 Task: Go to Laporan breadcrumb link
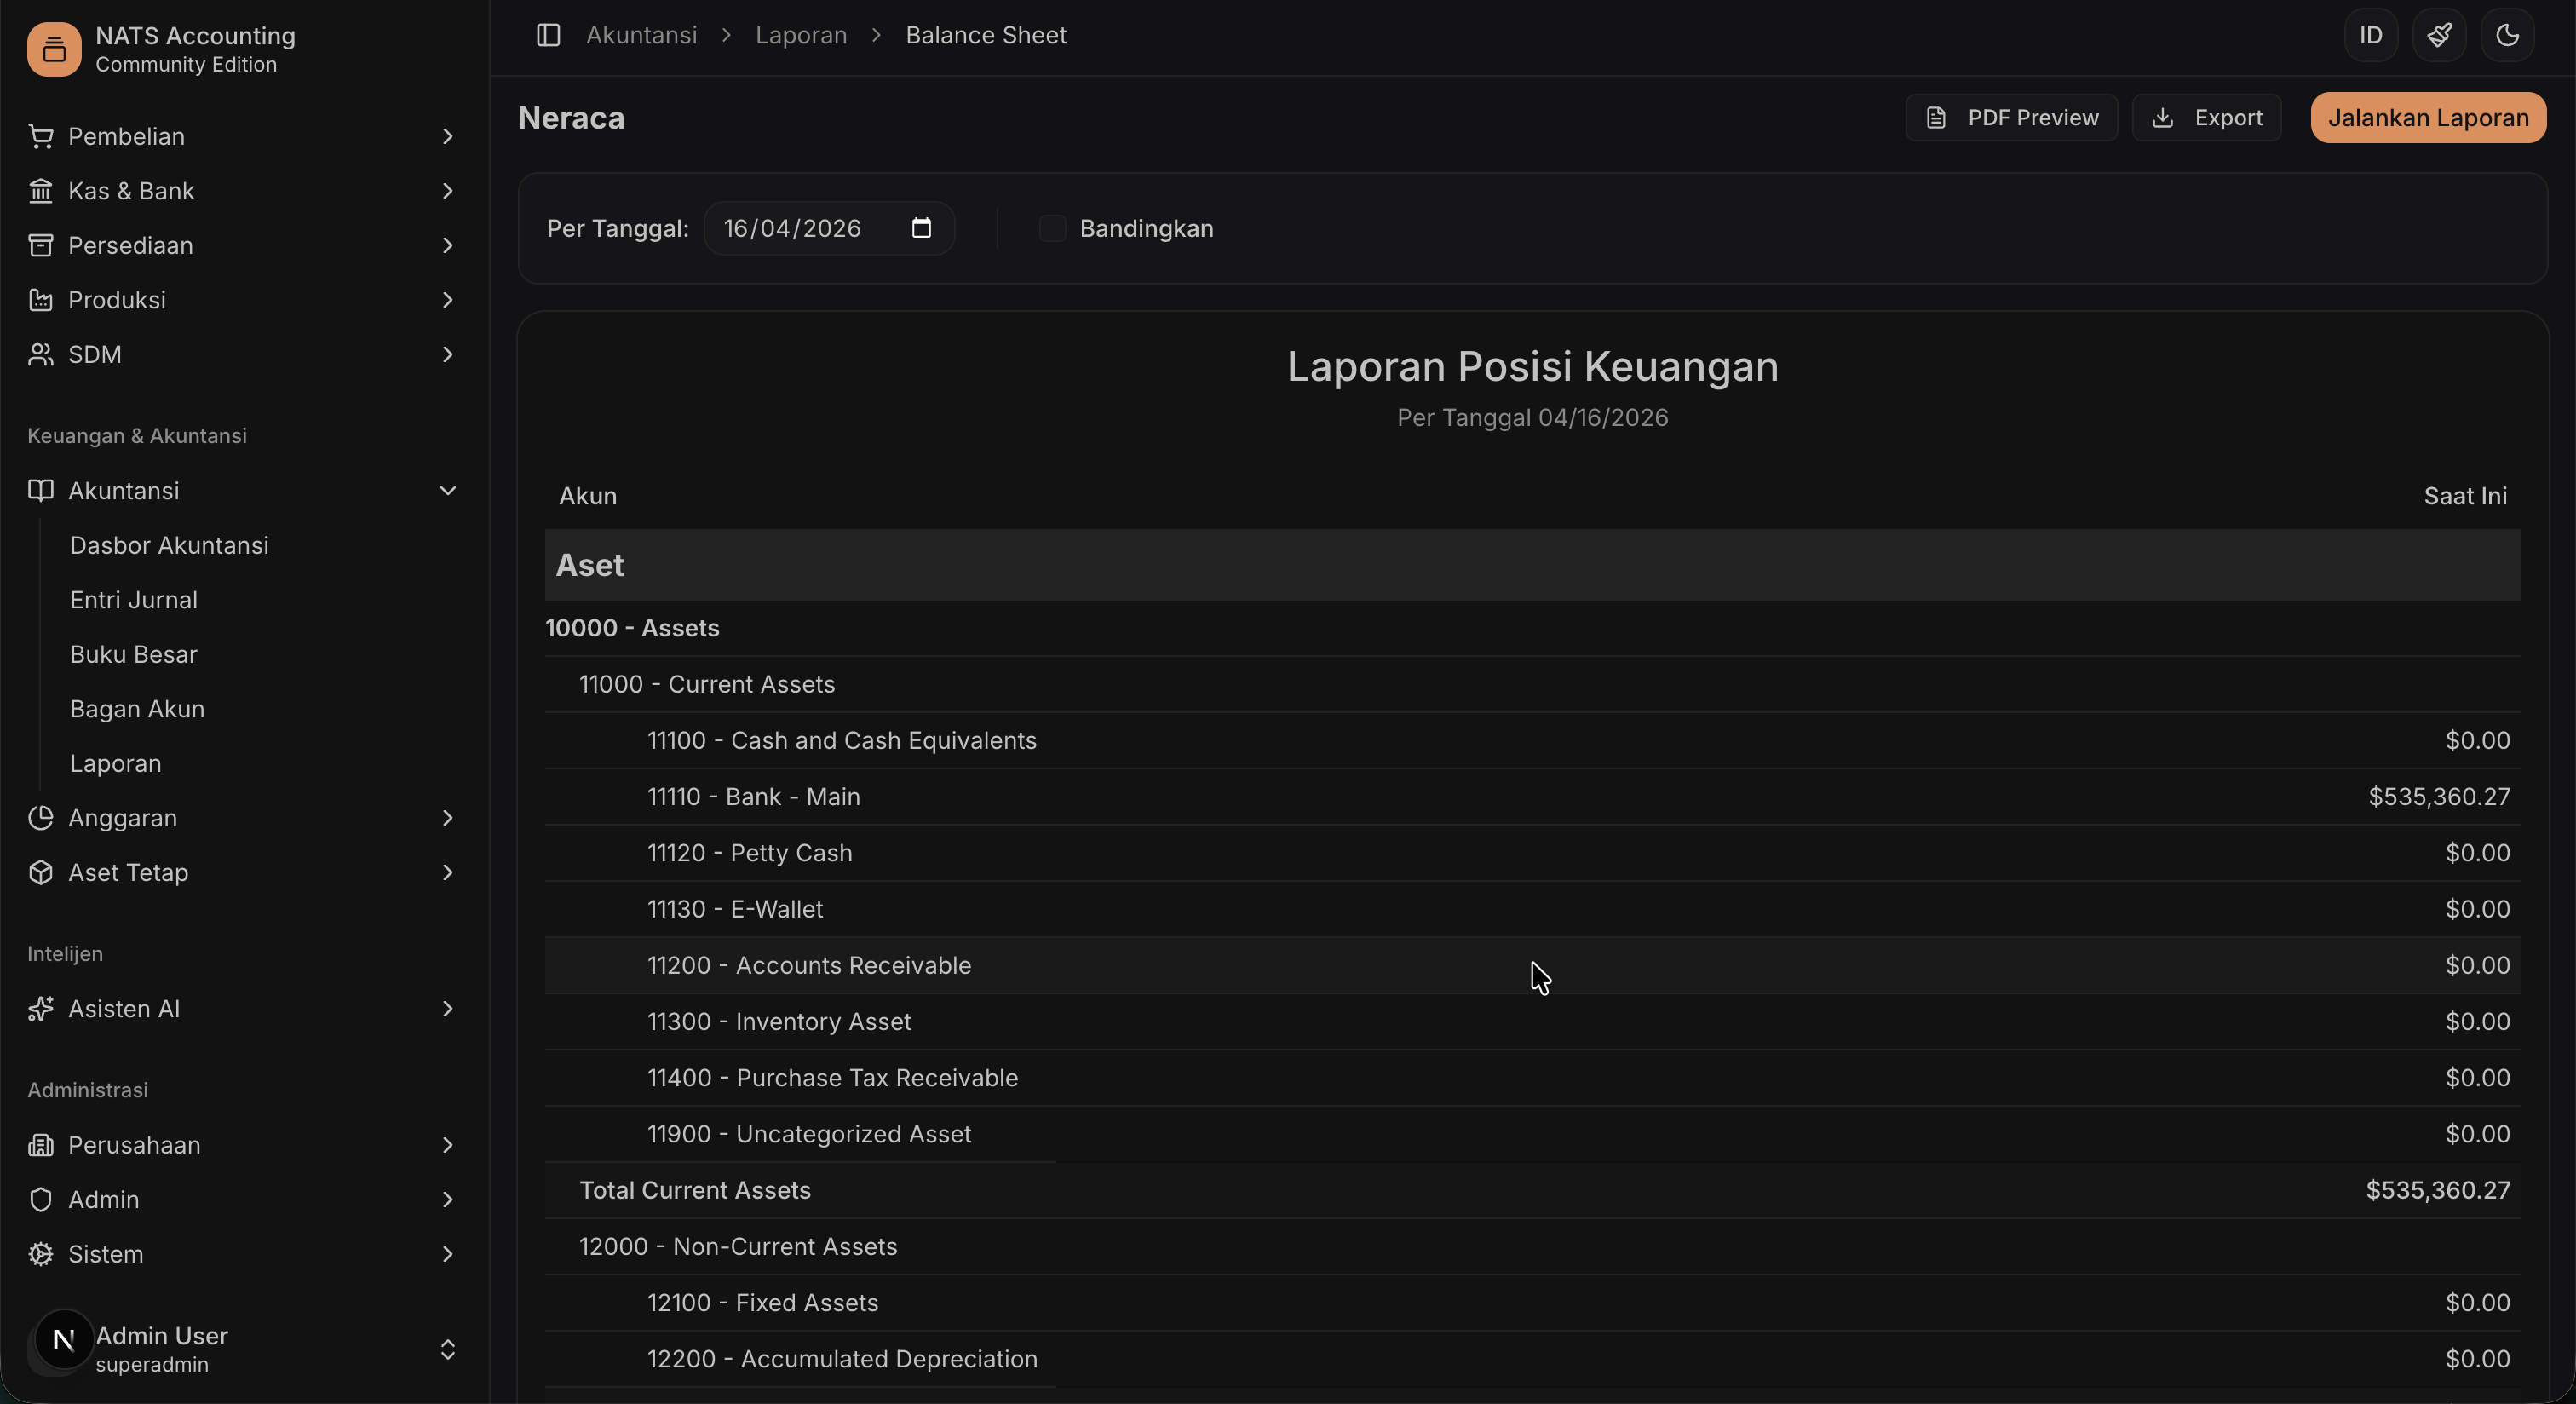801,35
